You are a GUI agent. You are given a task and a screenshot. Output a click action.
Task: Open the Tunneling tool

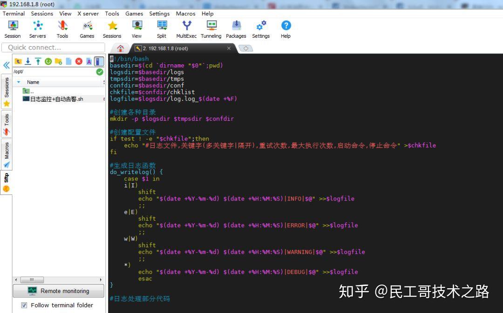point(211,28)
